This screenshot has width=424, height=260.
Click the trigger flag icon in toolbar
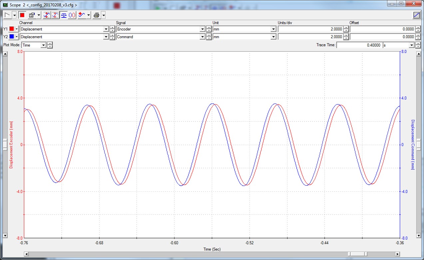[x=7, y=15]
